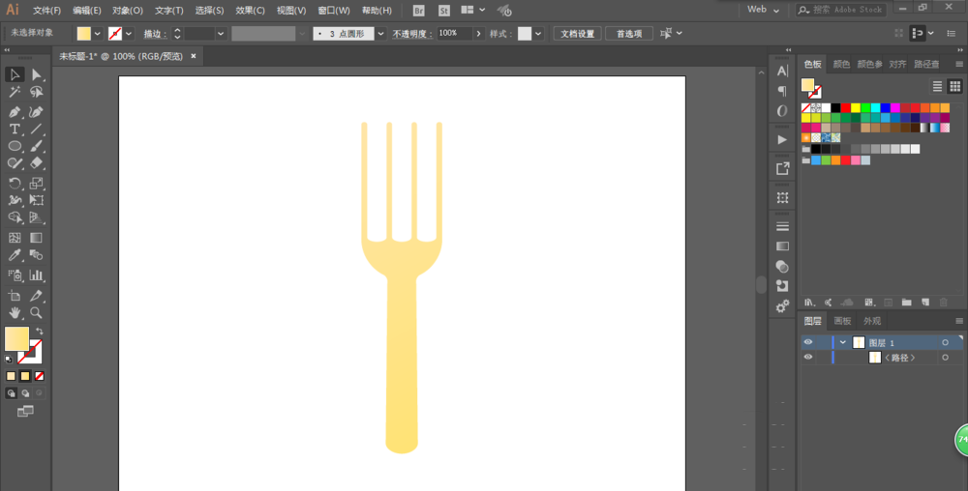This screenshot has width=968, height=491.
Task: Open the Web workspace dropdown
Action: [x=764, y=10]
